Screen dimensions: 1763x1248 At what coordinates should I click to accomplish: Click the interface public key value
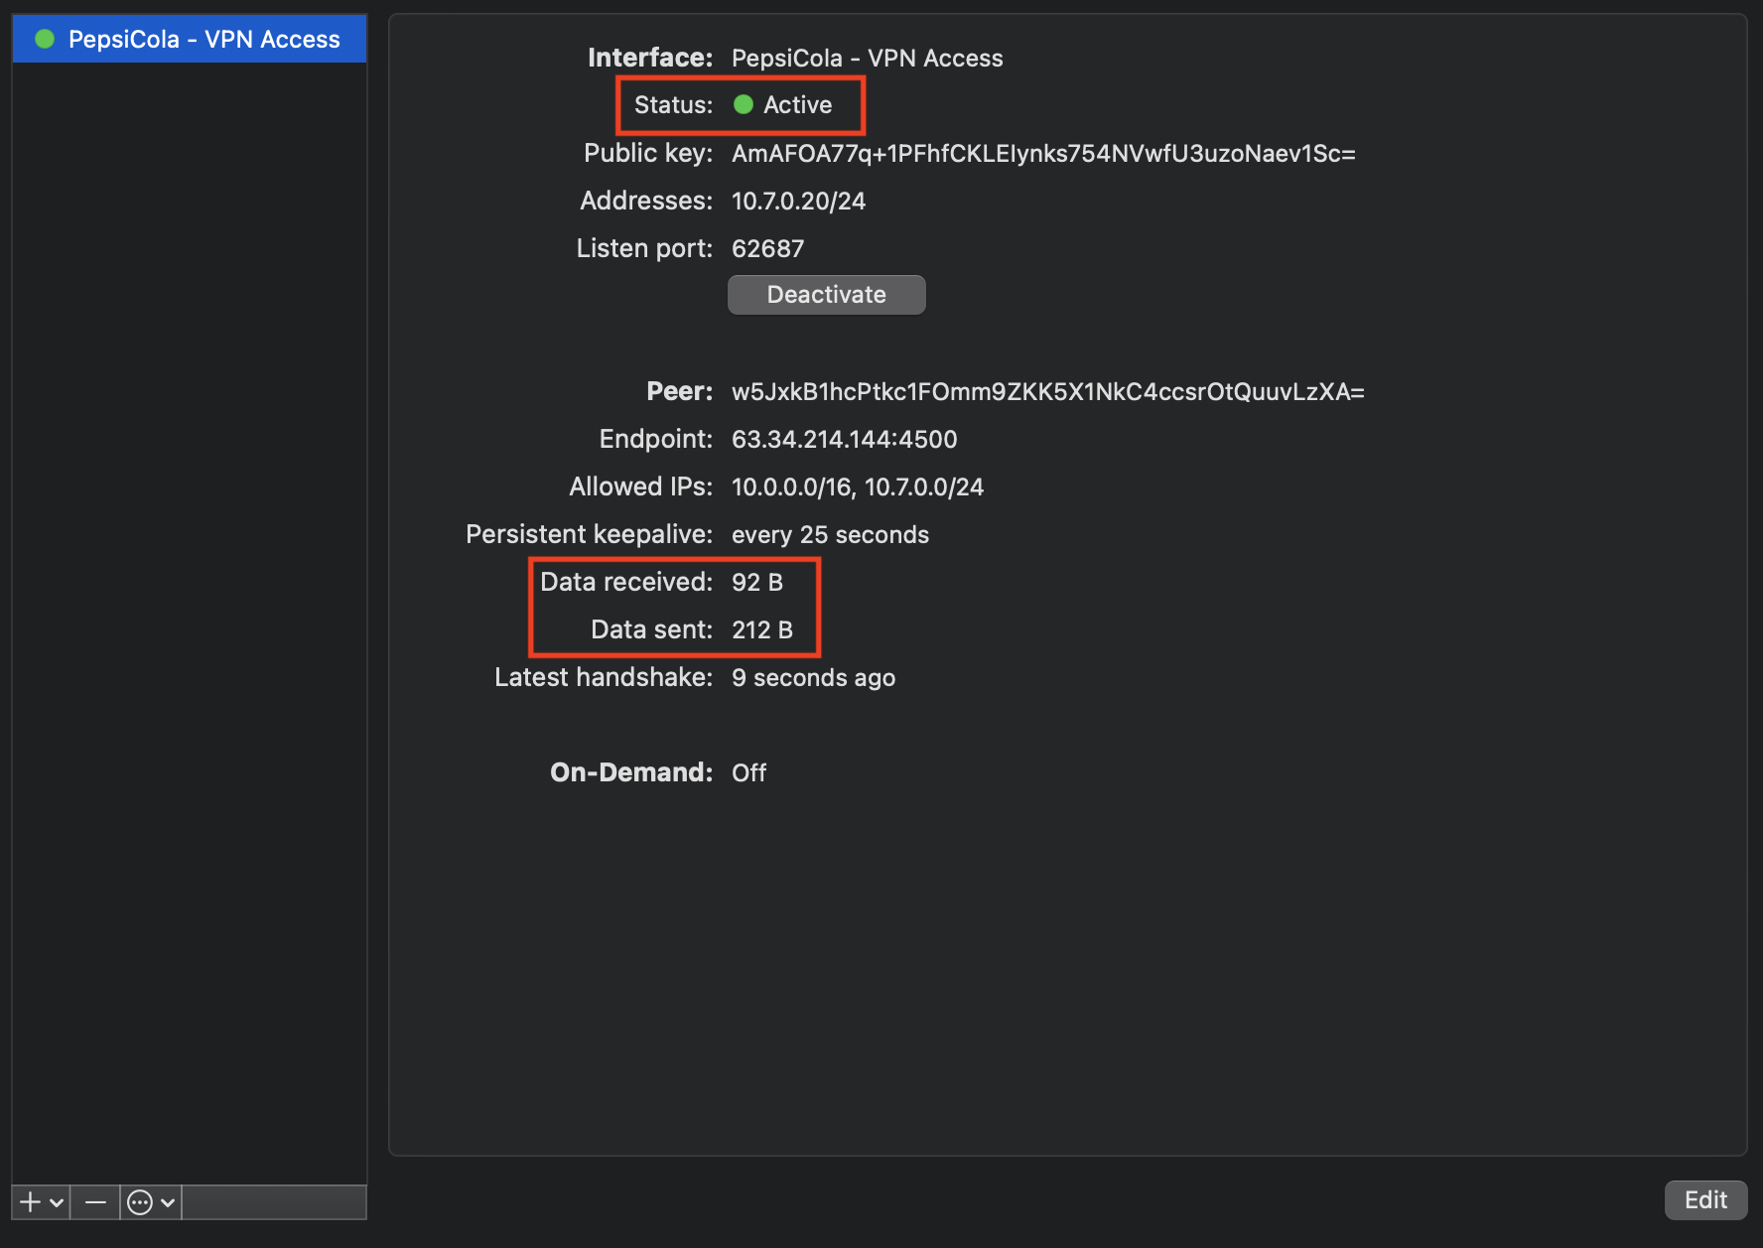[1042, 154]
